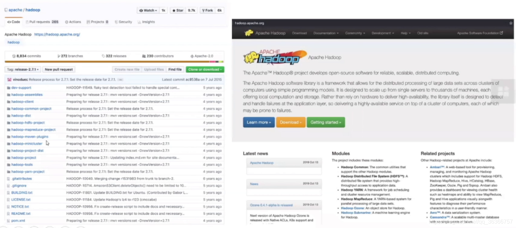
Task: Expand the commit message ellipsis button
Action: point(120,80)
